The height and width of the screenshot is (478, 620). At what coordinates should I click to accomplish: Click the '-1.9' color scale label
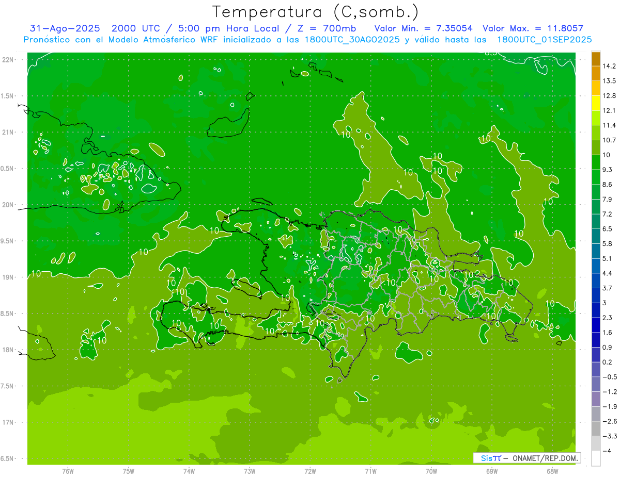(610, 406)
